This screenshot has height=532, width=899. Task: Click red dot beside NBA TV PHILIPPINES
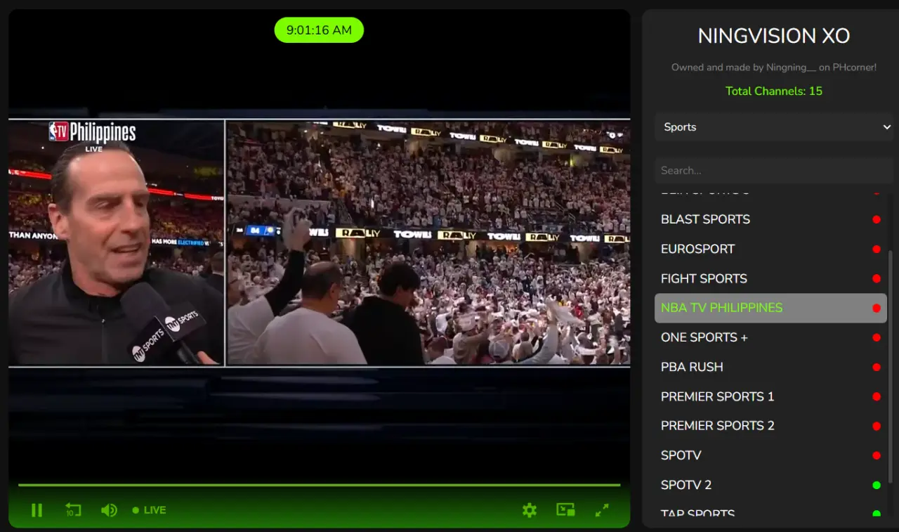877,308
